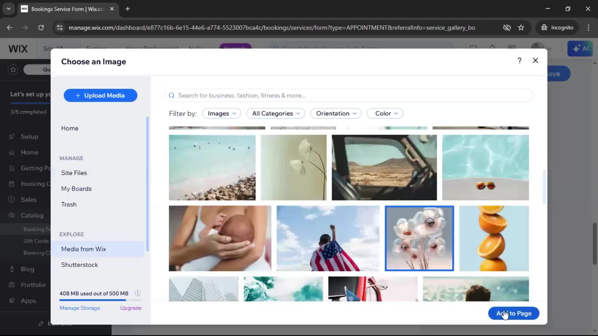Click the favorites star icon in sidebar
Screen dimensions: 598x336
pyautogui.click(x=13, y=70)
